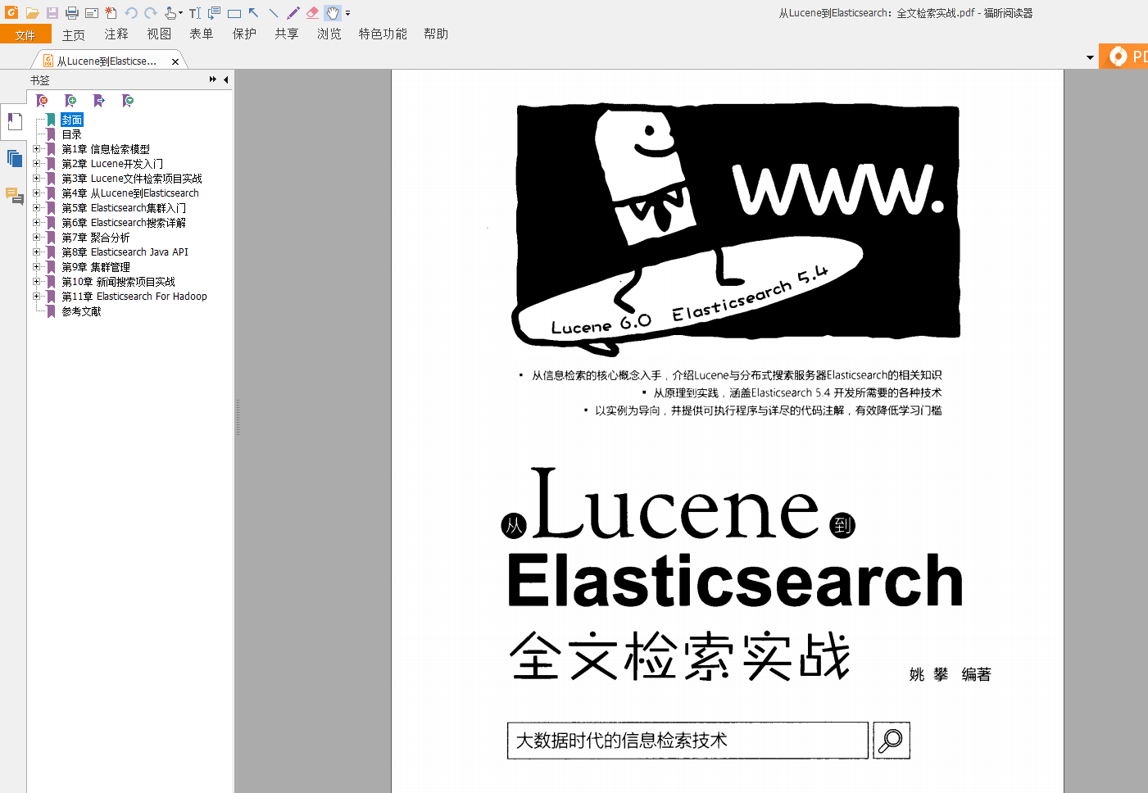Redo the last action
The height and width of the screenshot is (793, 1148).
[x=151, y=13]
